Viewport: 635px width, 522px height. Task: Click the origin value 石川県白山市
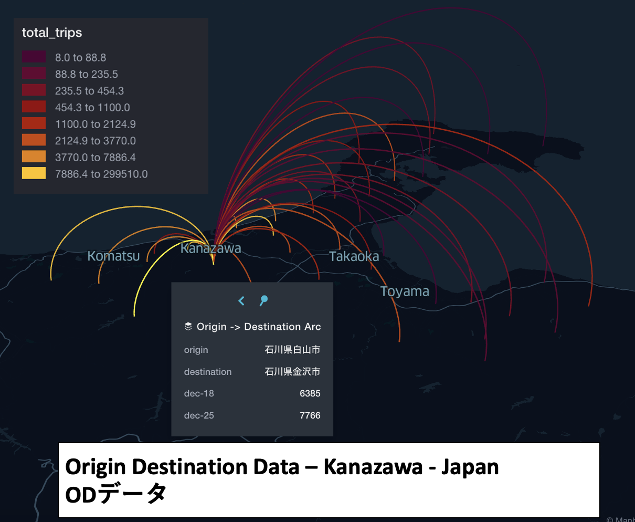tap(293, 350)
